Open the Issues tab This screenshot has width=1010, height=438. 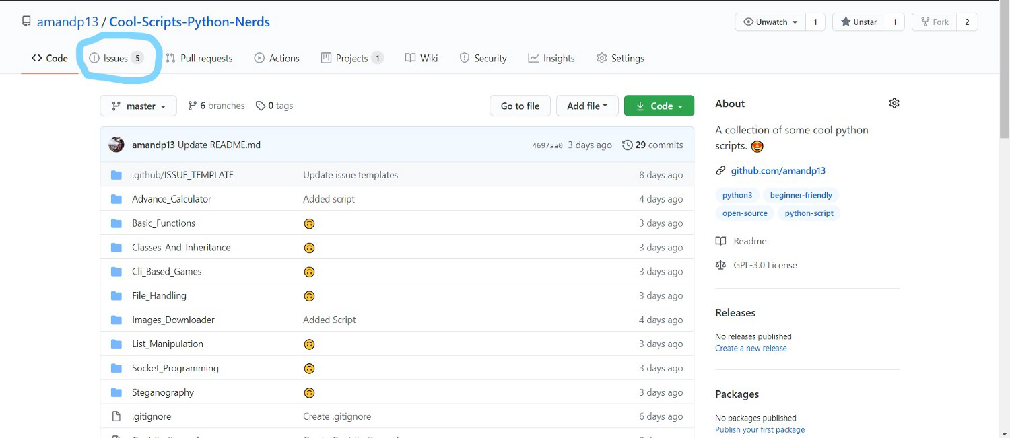coord(116,58)
